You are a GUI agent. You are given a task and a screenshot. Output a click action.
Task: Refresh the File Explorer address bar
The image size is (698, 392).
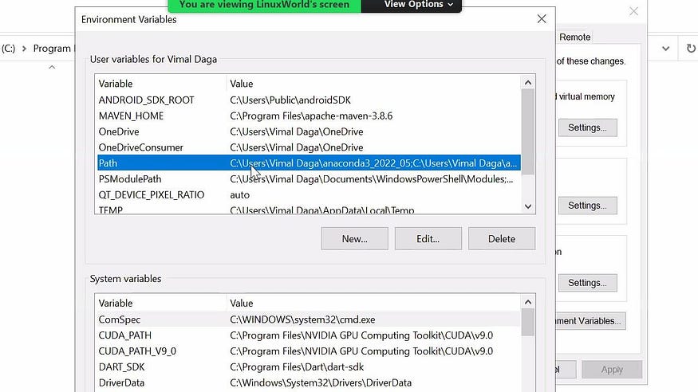click(691, 49)
